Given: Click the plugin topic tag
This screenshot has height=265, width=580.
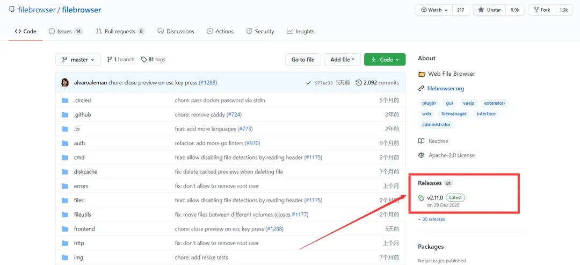Looking at the screenshot, I should pyautogui.click(x=429, y=103).
